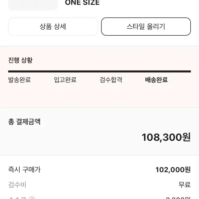Viewport: 199px width, 199px height.
Task: Click the 총 결제금액 heading
Action: click(x=24, y=121)
